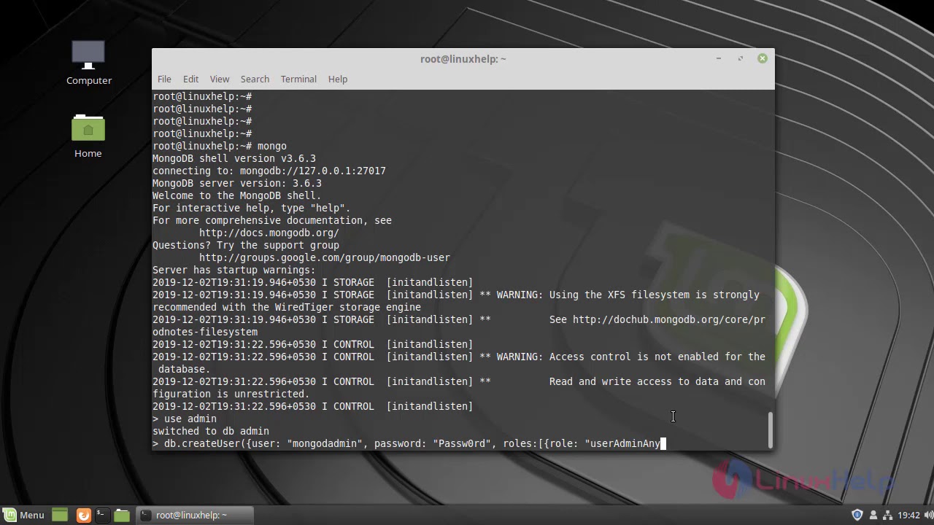Open the Home folder desktop icon
Screen dimensions: 934x525
tap(88, 136)
